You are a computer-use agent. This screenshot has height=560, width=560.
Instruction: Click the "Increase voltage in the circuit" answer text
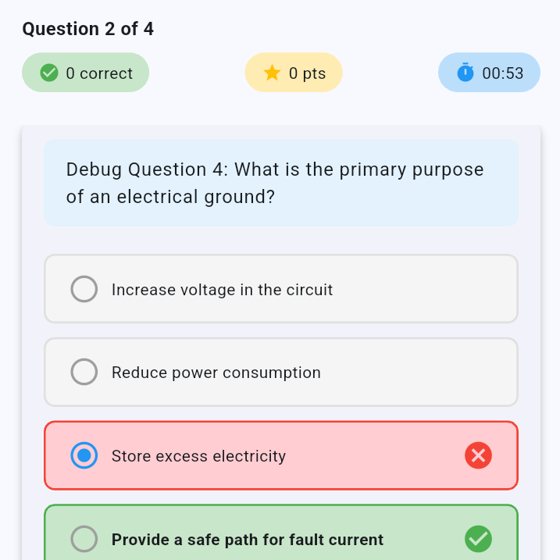click(222, 290)
